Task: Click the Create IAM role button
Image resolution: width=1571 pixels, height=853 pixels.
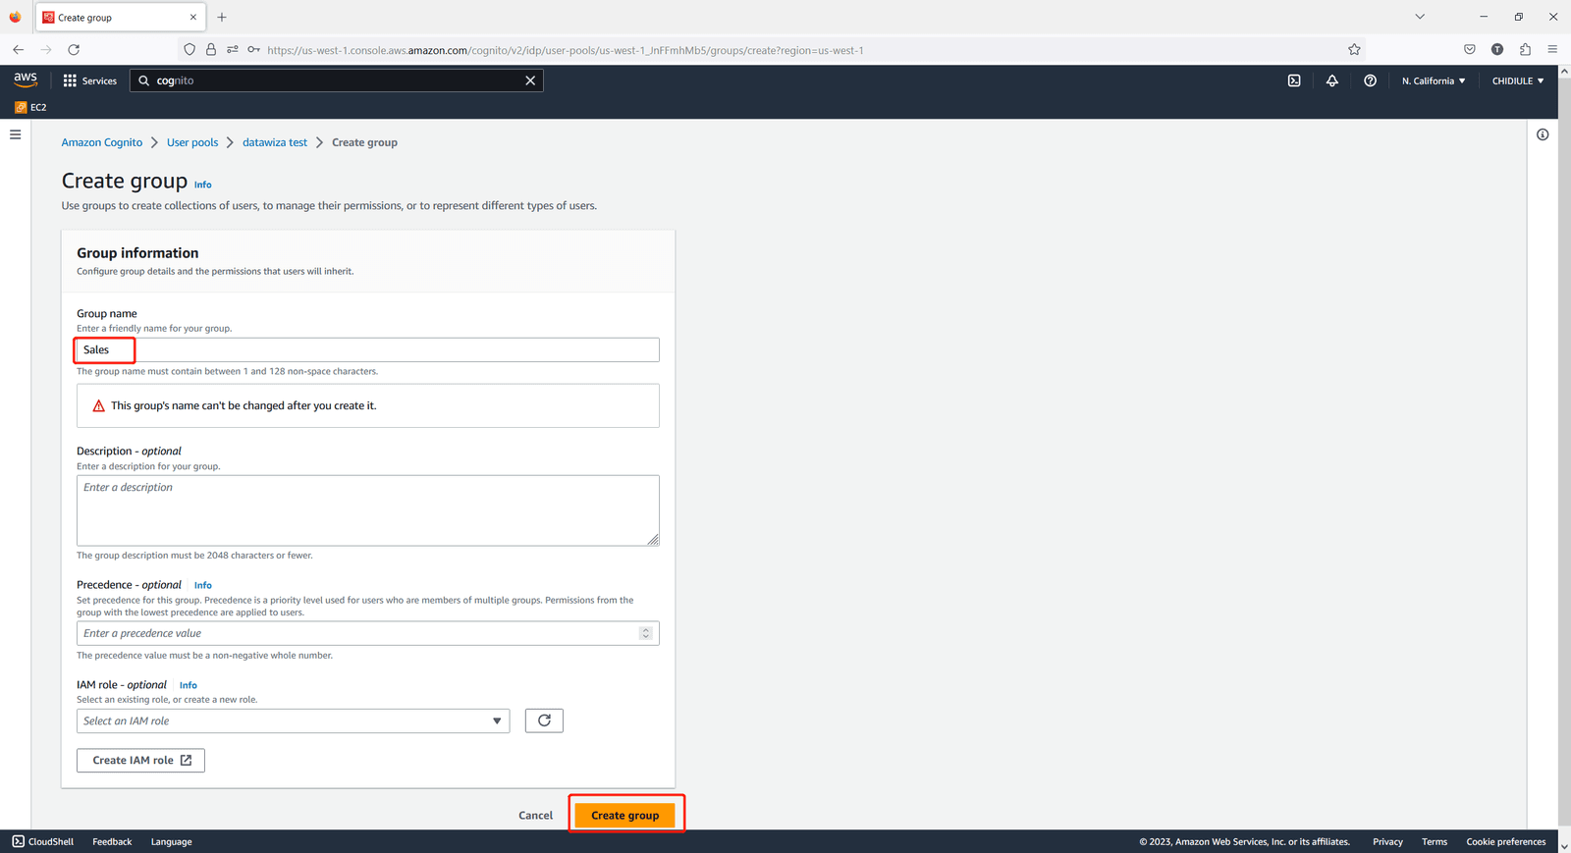Action: pyautogui.click(x=140, y=760)
